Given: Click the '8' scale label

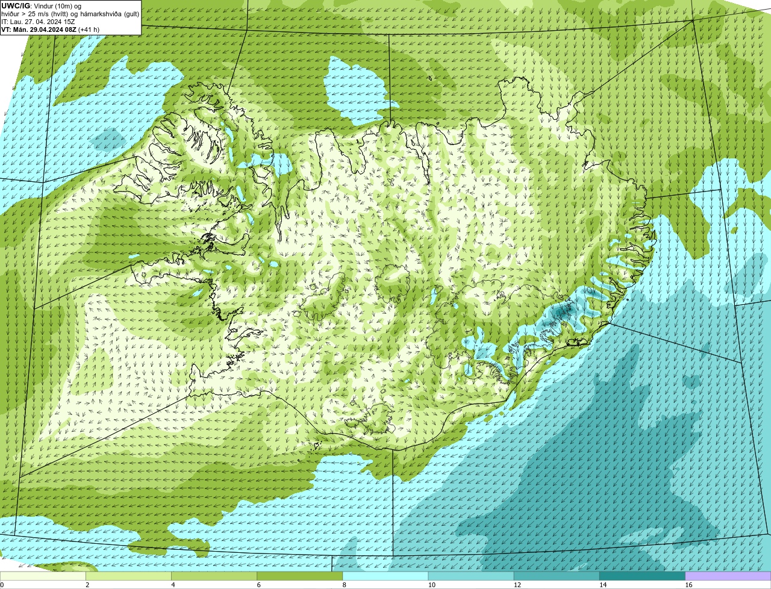Looking at the screenshot, I should click(344, 585).
